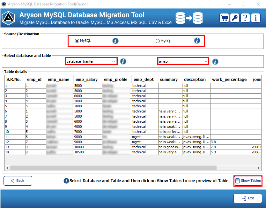Open help via the question mark icon
The width and height of the screenshot is (266, 208).
(x=245, y=18)
